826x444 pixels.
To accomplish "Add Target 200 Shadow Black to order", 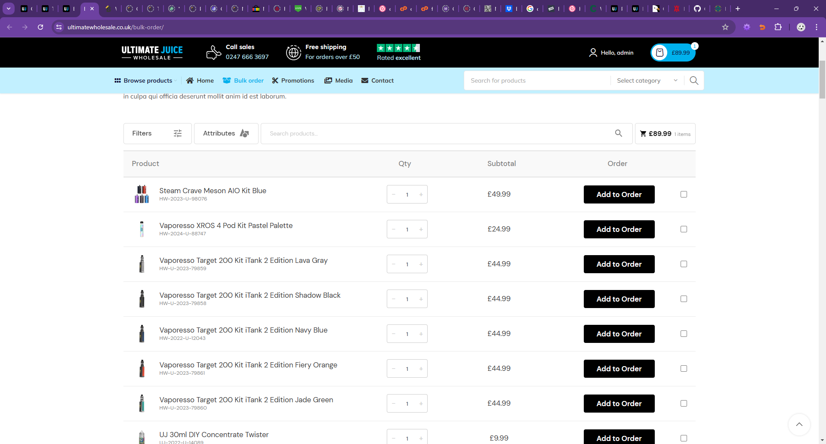I will 619,299.
